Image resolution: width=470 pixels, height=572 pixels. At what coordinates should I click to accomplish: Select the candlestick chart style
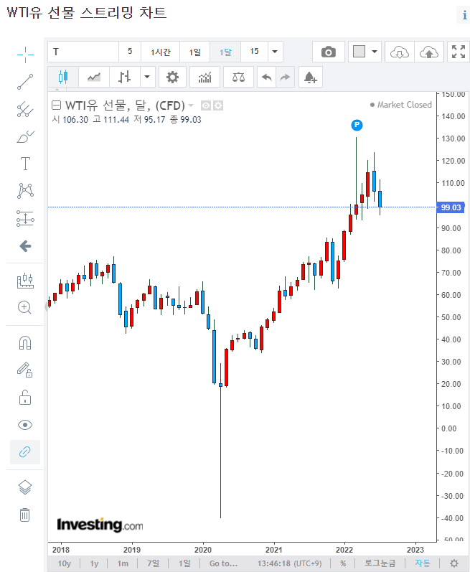point(63,77)
